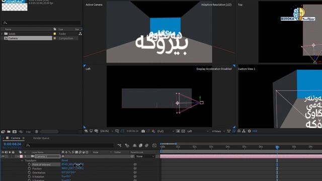Open the 4 Views layout dropdown
The image size is (322, 181).
pyautogui.click(x=218, y=131)
